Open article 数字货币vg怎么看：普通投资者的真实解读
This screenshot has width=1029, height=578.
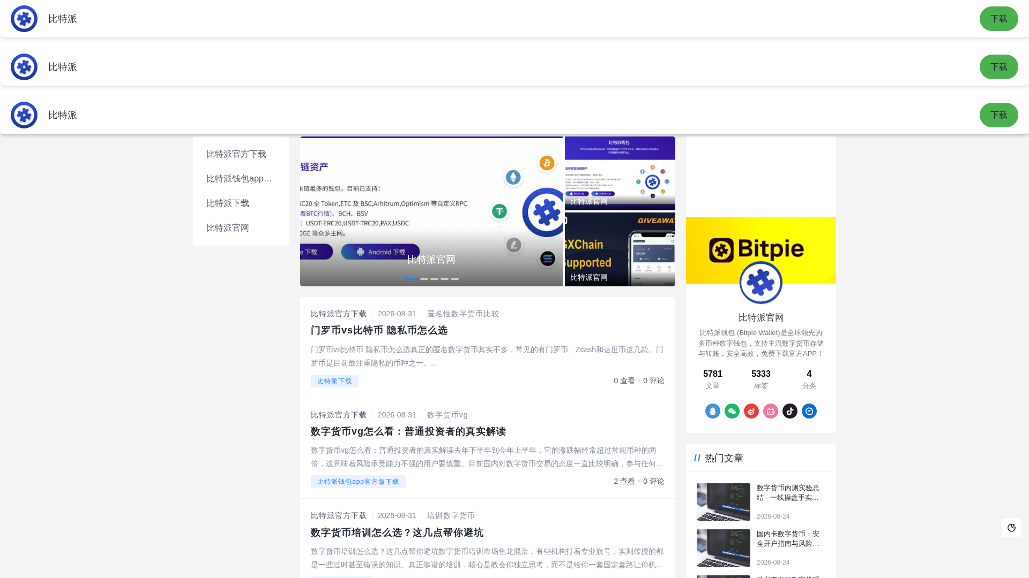pyautogui.click(x=408, y=431)
